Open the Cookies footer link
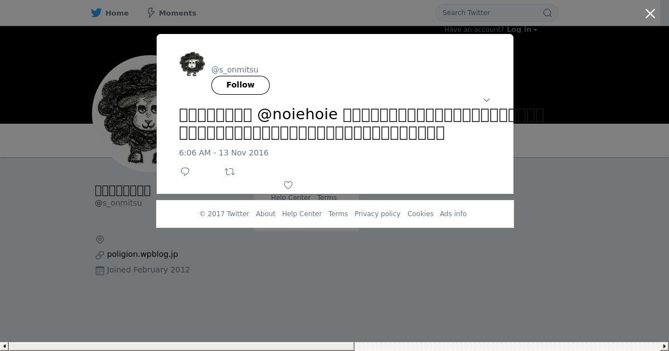The image size is (669, 351). [x=420, y=214]
